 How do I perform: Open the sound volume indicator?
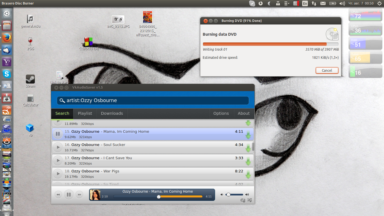click(x=342, y=3)
